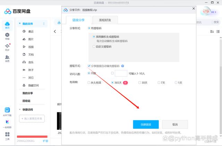
Task: Switch to the 发给好友 tab
Action: point(105,20)
